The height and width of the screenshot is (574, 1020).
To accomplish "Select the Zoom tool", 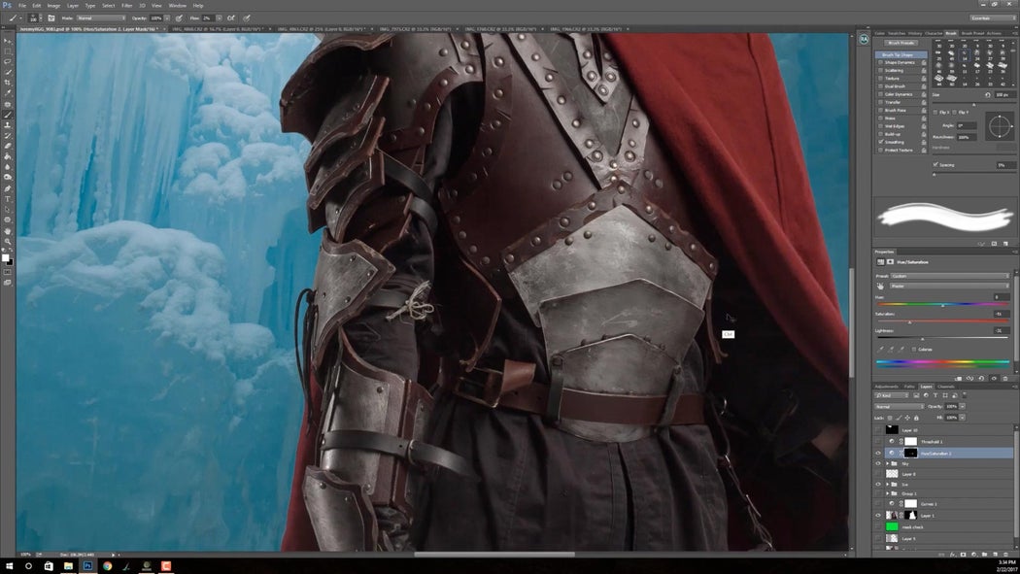I will click(8, 242).
